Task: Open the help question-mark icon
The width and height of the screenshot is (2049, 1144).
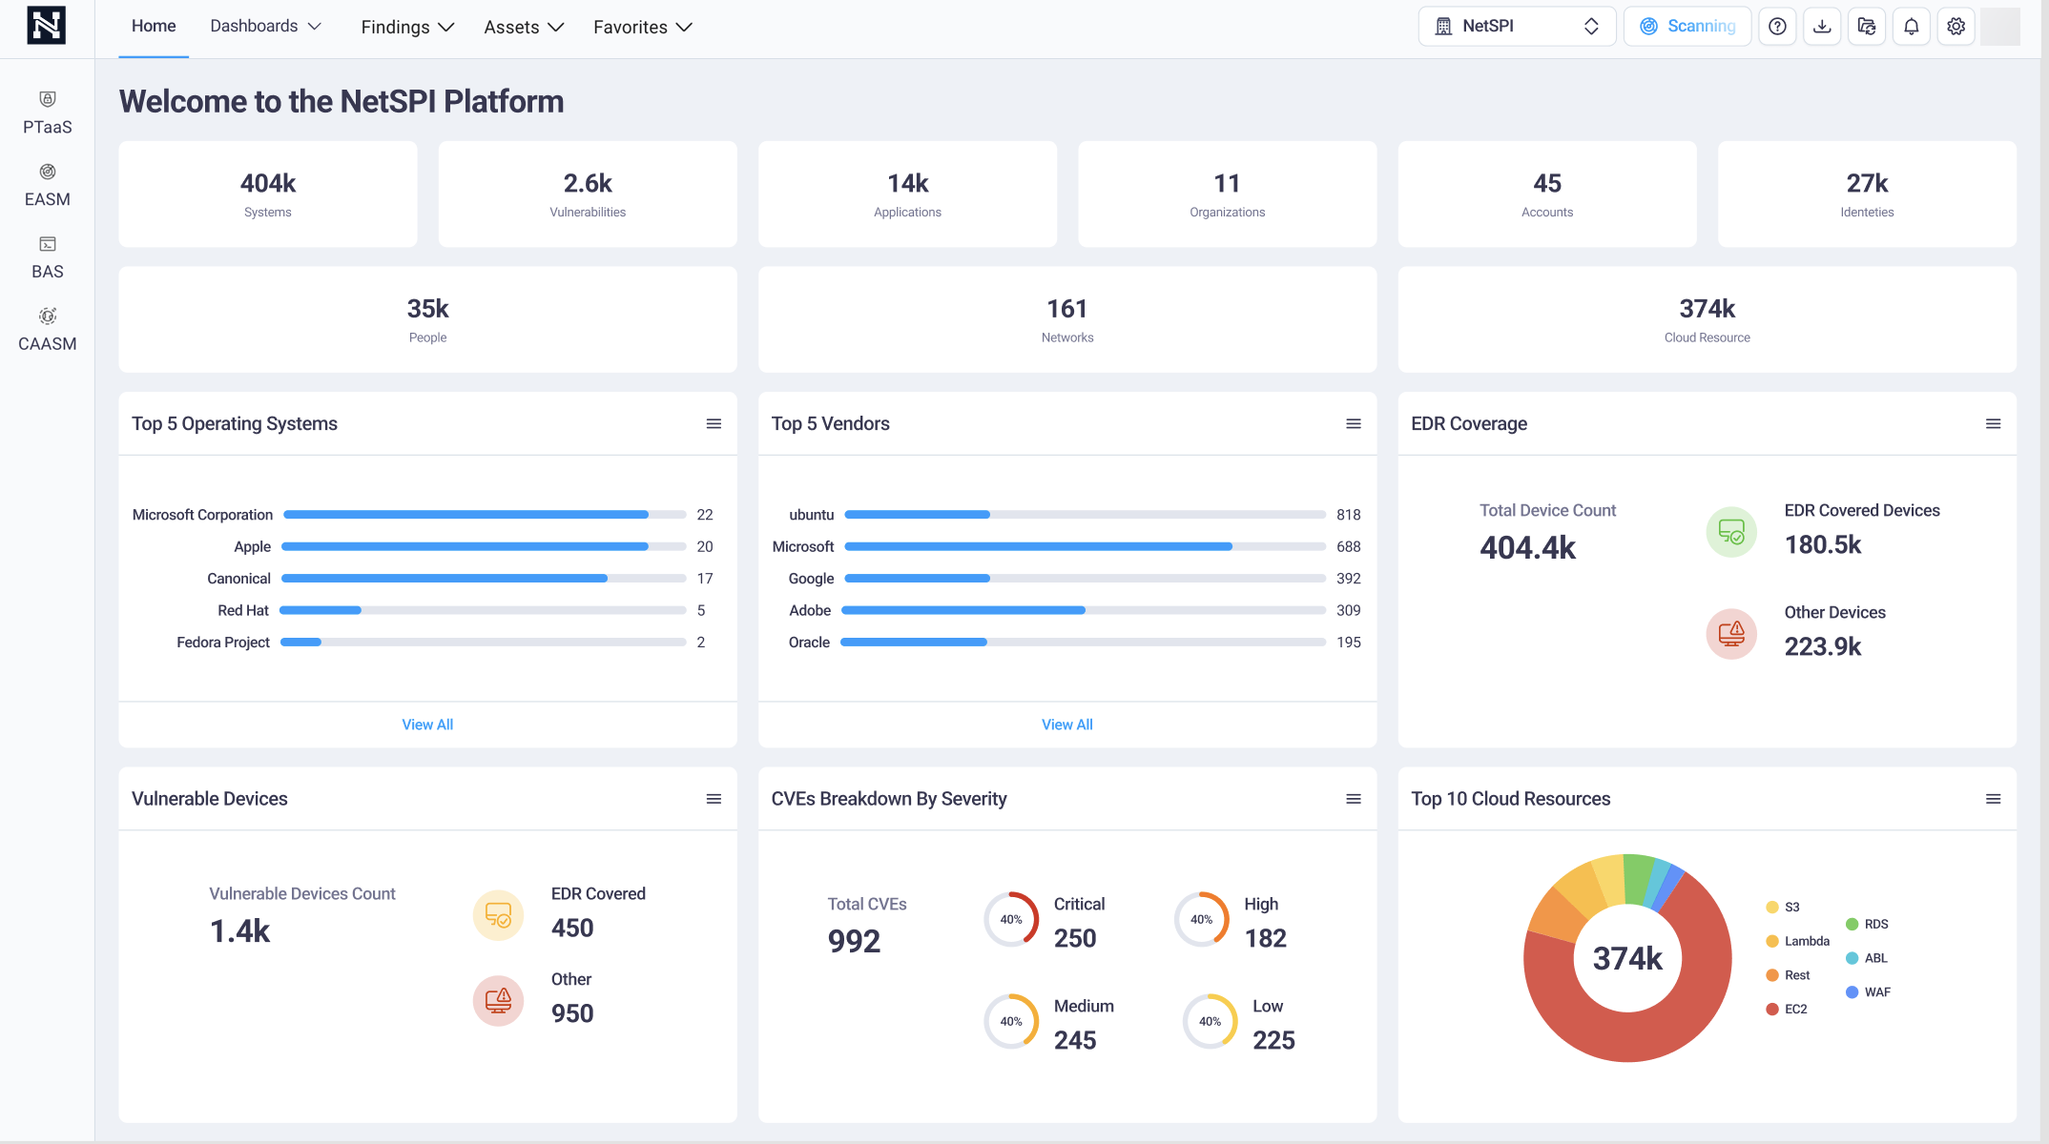Action: 1777,27
